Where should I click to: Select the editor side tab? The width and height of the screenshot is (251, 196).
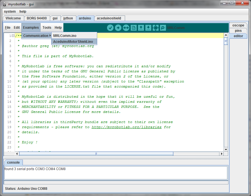(x=238, y=36)
